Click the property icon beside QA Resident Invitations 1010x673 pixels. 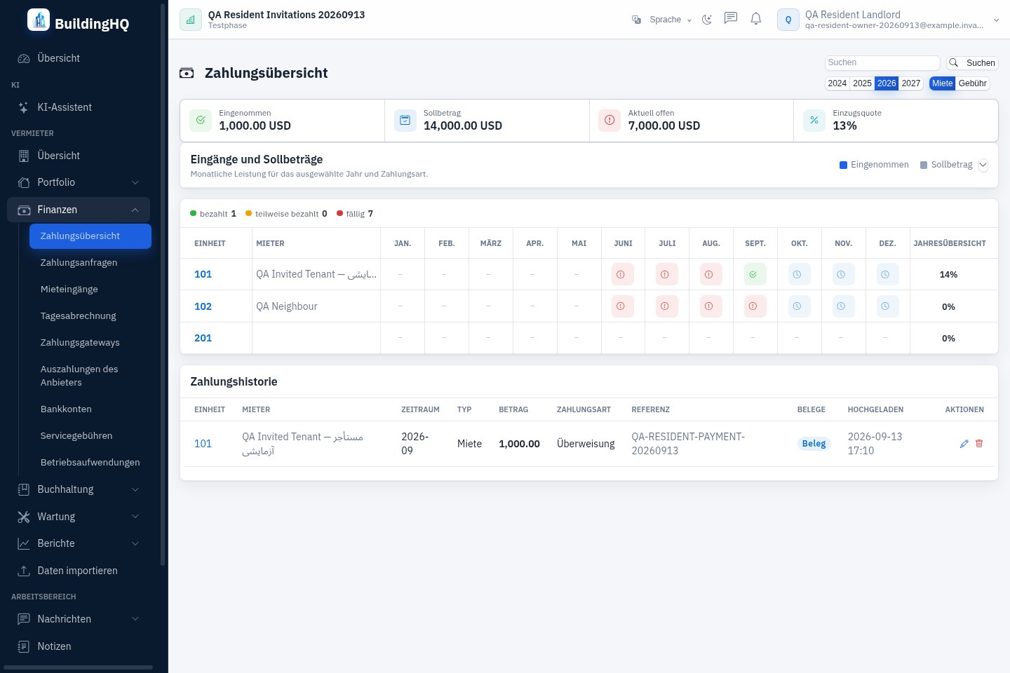(191, 20)
